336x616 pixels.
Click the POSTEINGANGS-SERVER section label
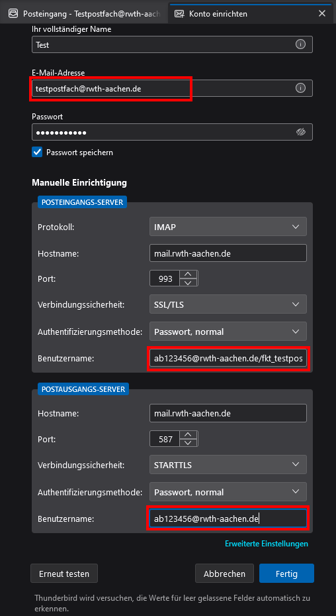(x=82, y=202)
